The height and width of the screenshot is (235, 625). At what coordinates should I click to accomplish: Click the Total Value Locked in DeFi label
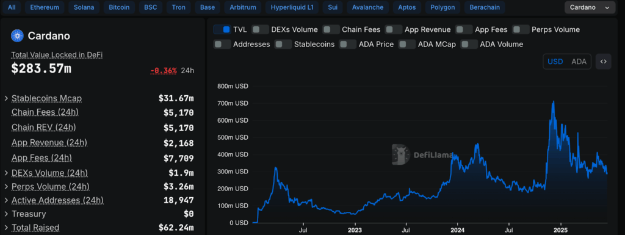[57, 55]
